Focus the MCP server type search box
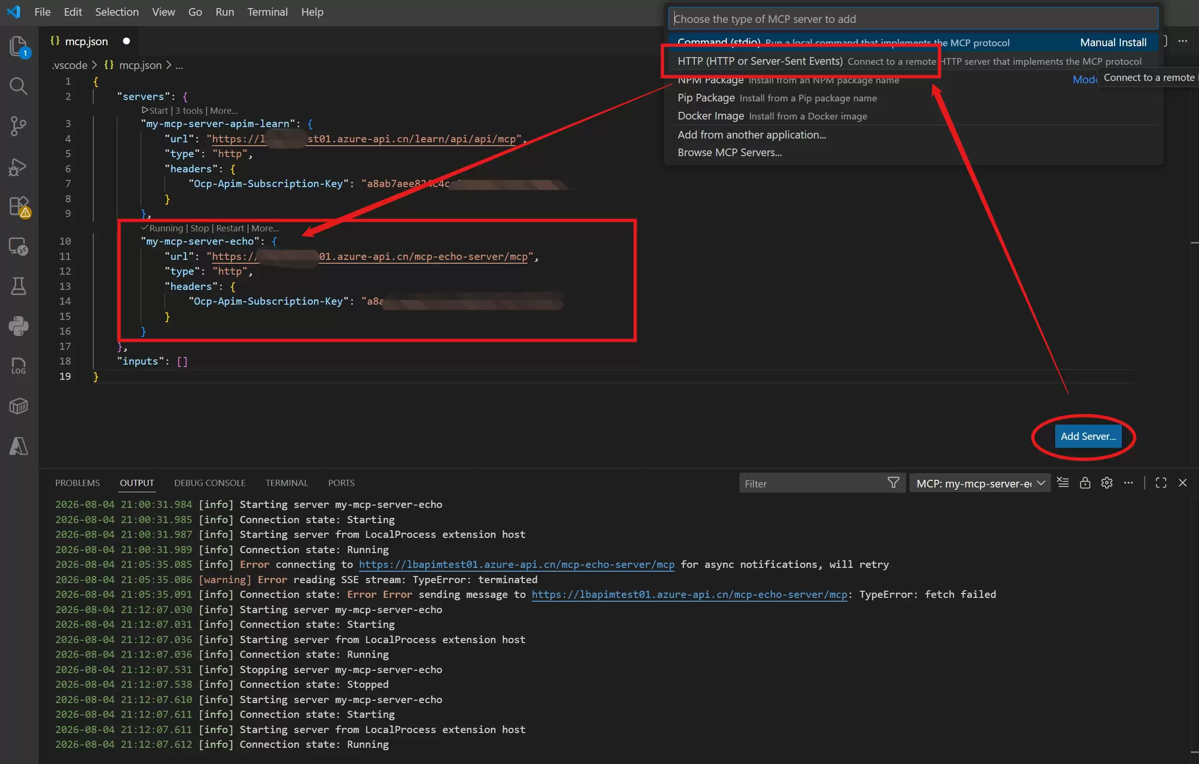 pyautogui.click(x=913, y=19)
